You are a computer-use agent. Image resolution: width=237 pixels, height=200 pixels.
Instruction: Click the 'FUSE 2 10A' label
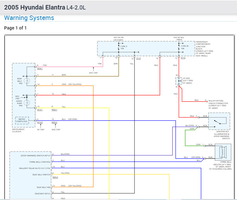click(124, 47)
